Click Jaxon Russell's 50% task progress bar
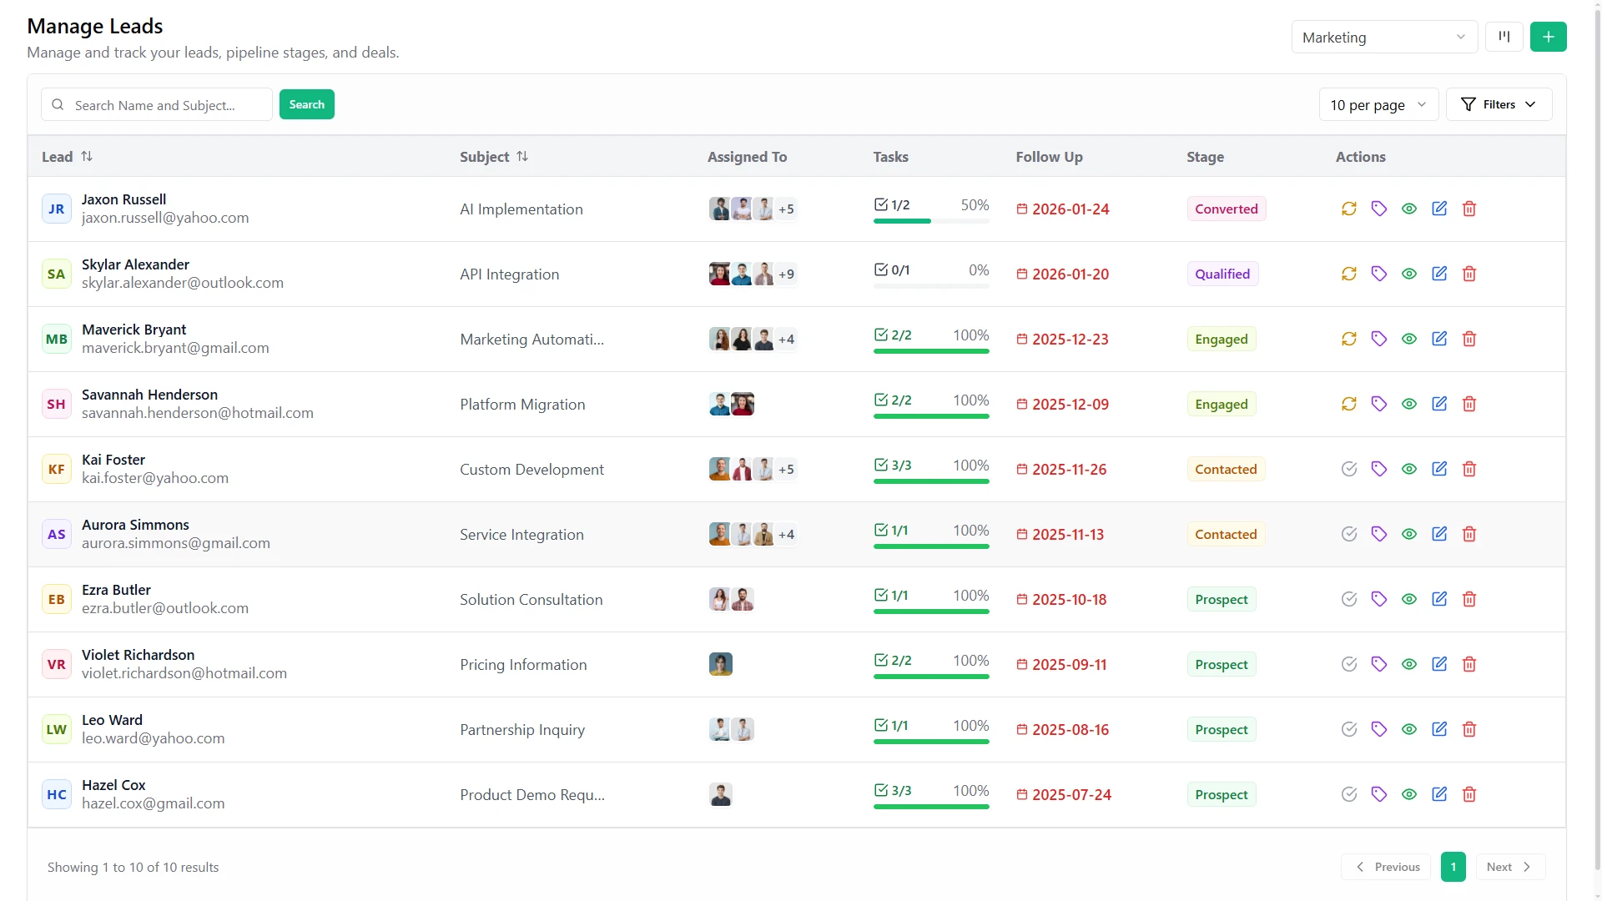1602x901 pixels. click(x=931, y=221)
